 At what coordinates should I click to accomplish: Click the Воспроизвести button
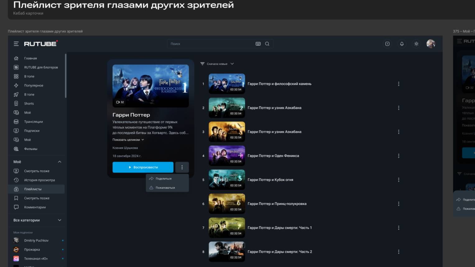click(x=143, y=167)
